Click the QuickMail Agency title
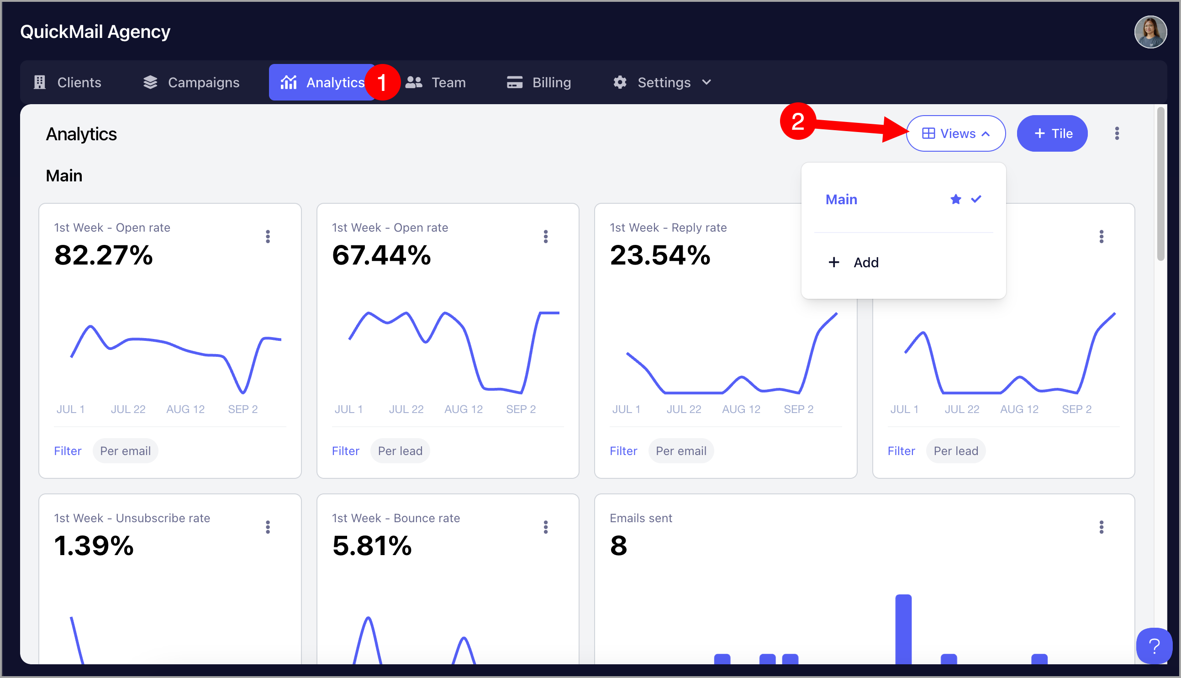The image size is (1181, 678). (x=95, y=32)
